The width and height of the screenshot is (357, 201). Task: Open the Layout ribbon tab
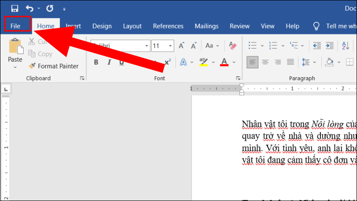click(x=132, y=26)
